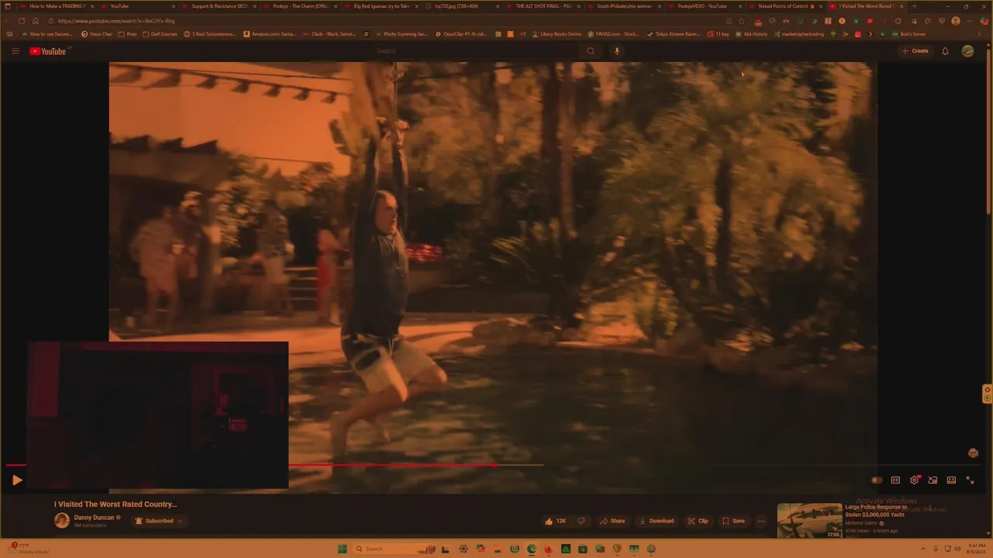Save video to a playlist
The width and height of the screenshot is (993, 558).
[x=733, y=521]
